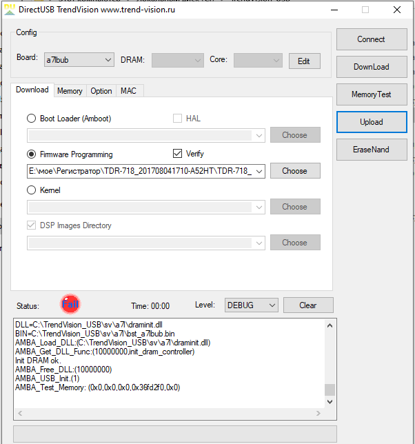Click the DownLoad button
This screenshot has width=415, height=444.
(x=371, y=67)
